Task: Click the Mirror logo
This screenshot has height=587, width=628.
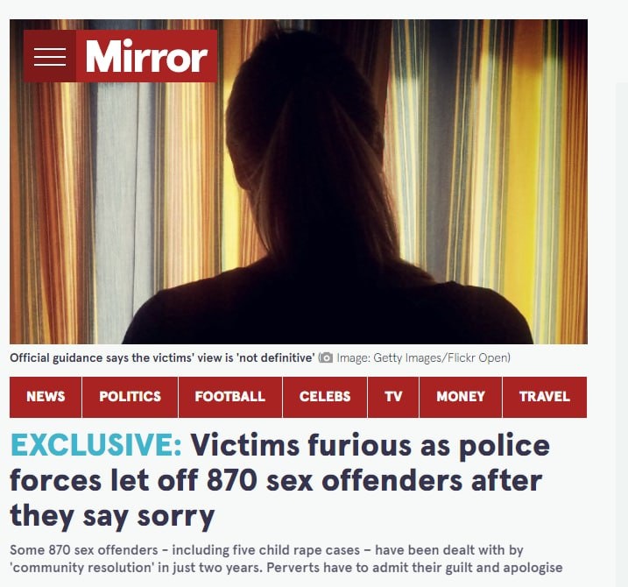Action: [146, 56]
